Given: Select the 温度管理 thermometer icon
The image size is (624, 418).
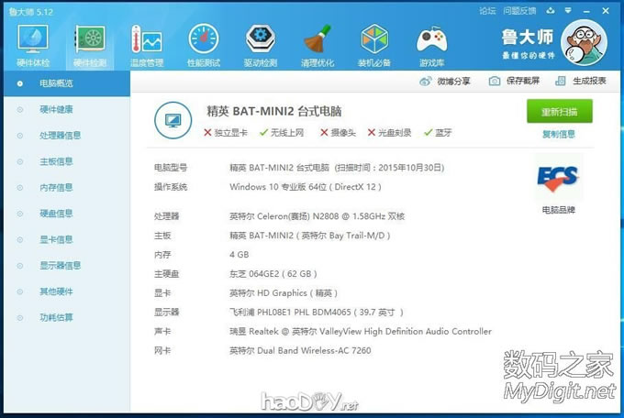Looking at the screenshot, I should (x=146, y=41).
